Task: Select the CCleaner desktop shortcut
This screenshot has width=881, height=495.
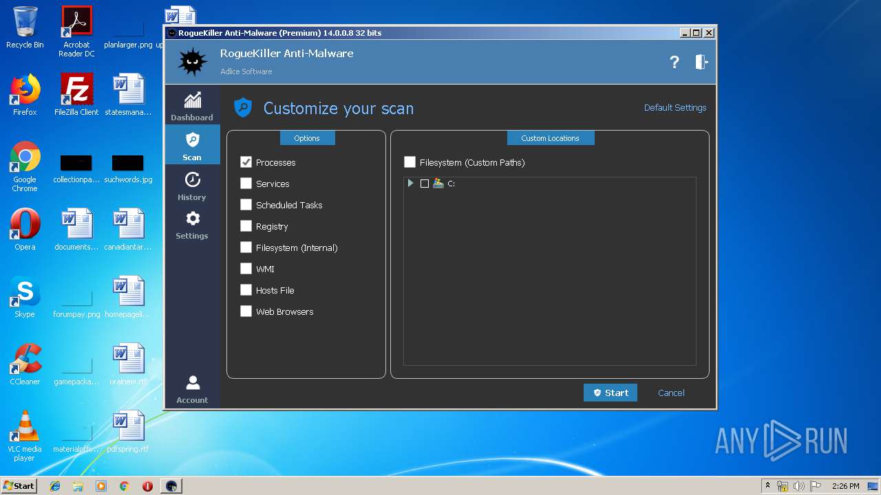Action: (25, 364)
